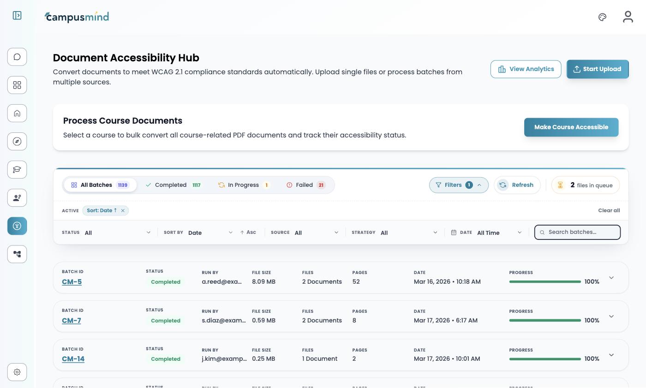The image size is (646, 388).
Task: Open the CM-14 batch link
Action: (x=73, y=359)
